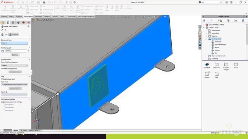Click the Add to Library icon
Screen dimensions: 248x139
(220, 20)
